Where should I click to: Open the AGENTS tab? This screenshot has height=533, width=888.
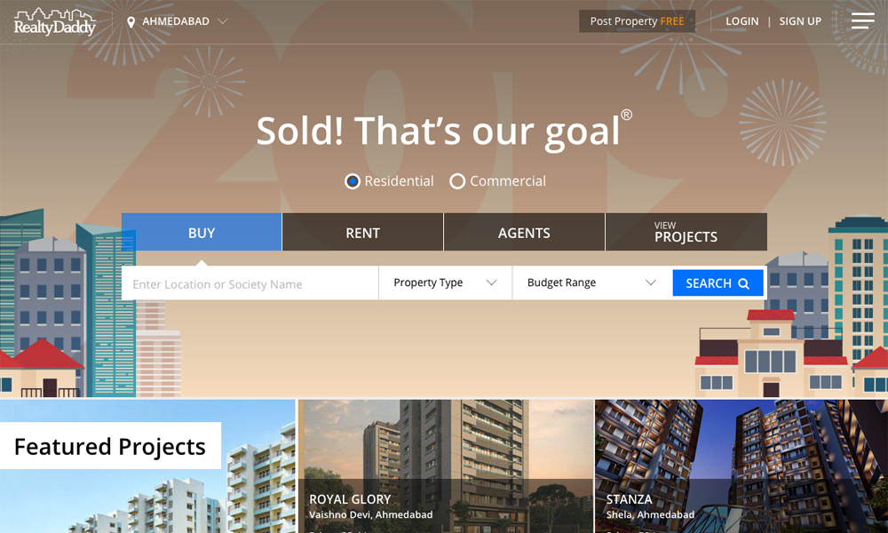point(525,232)
